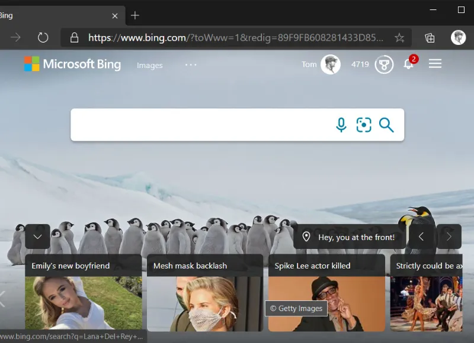Viewport: 474px width, 343px height.
Task: Reload the page
Action: 43,37
